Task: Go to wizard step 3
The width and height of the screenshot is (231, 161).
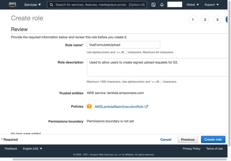Action: (217, 20)
